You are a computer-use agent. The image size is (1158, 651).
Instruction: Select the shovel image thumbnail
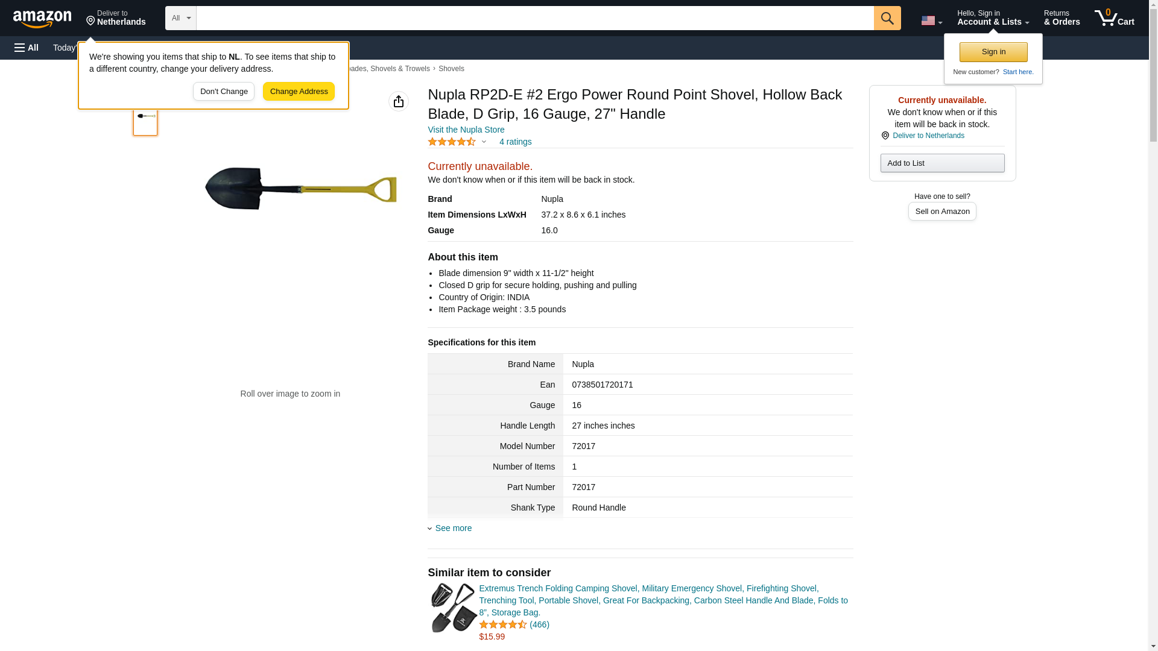(145, 117)
